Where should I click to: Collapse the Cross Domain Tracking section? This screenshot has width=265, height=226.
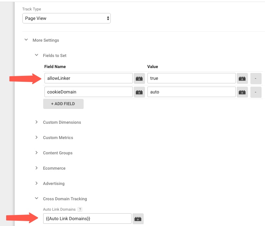[37, 199]
